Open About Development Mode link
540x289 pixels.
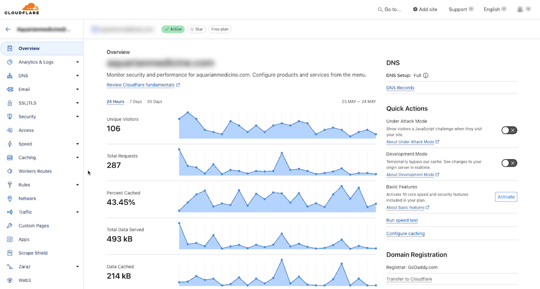click(x=410, y=175)
